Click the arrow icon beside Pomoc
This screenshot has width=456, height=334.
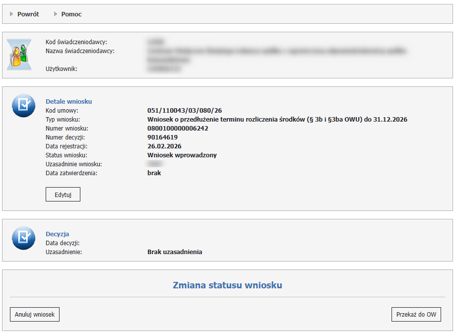click(x=56, y=14)
